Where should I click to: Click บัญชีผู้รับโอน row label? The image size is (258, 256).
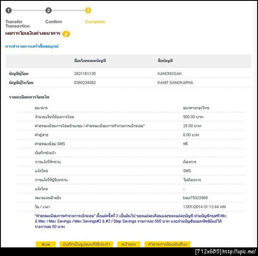coord(21,83)
